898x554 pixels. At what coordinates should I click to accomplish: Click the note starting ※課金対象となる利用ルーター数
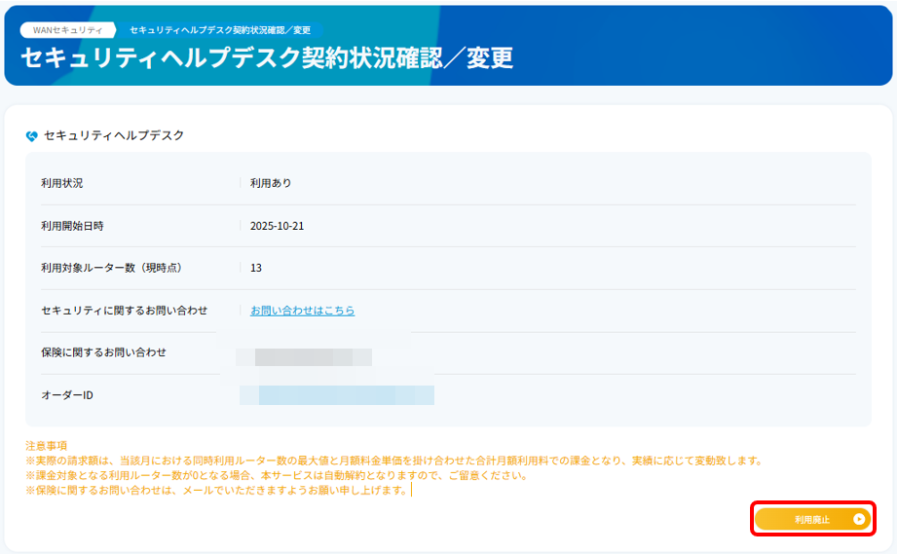pos(277,475)
